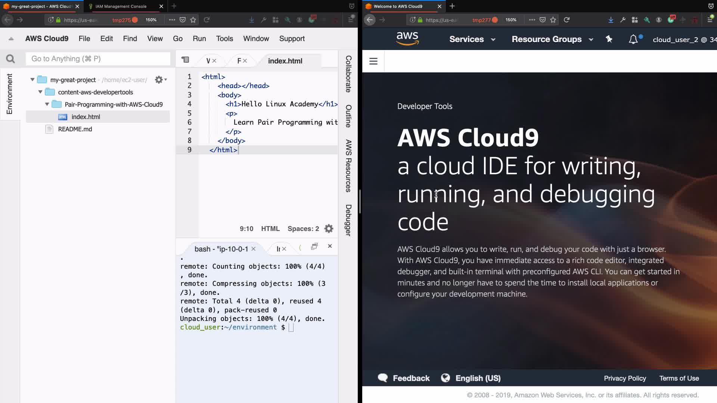The image size is (717, 403).
Task: Maximize the terminal pane with the restore icon
Action: pos(314,246)
